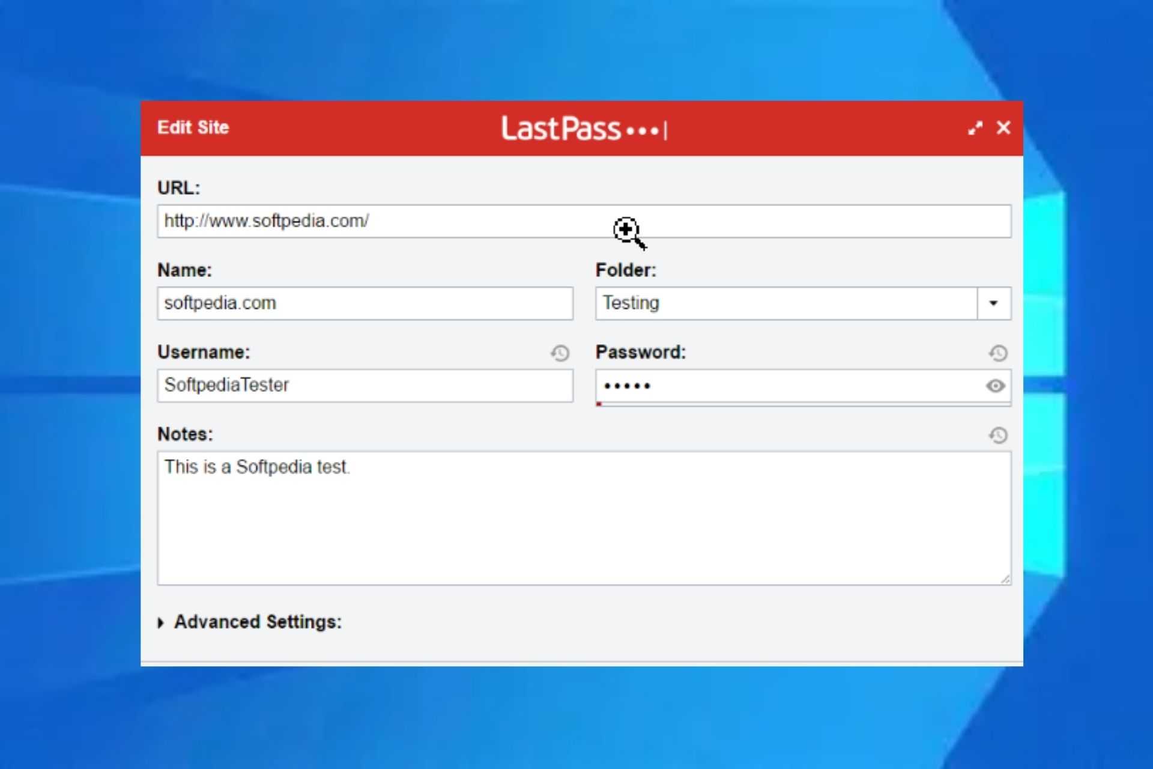Select the Folder field showing Testing

(x=786, y=303)
